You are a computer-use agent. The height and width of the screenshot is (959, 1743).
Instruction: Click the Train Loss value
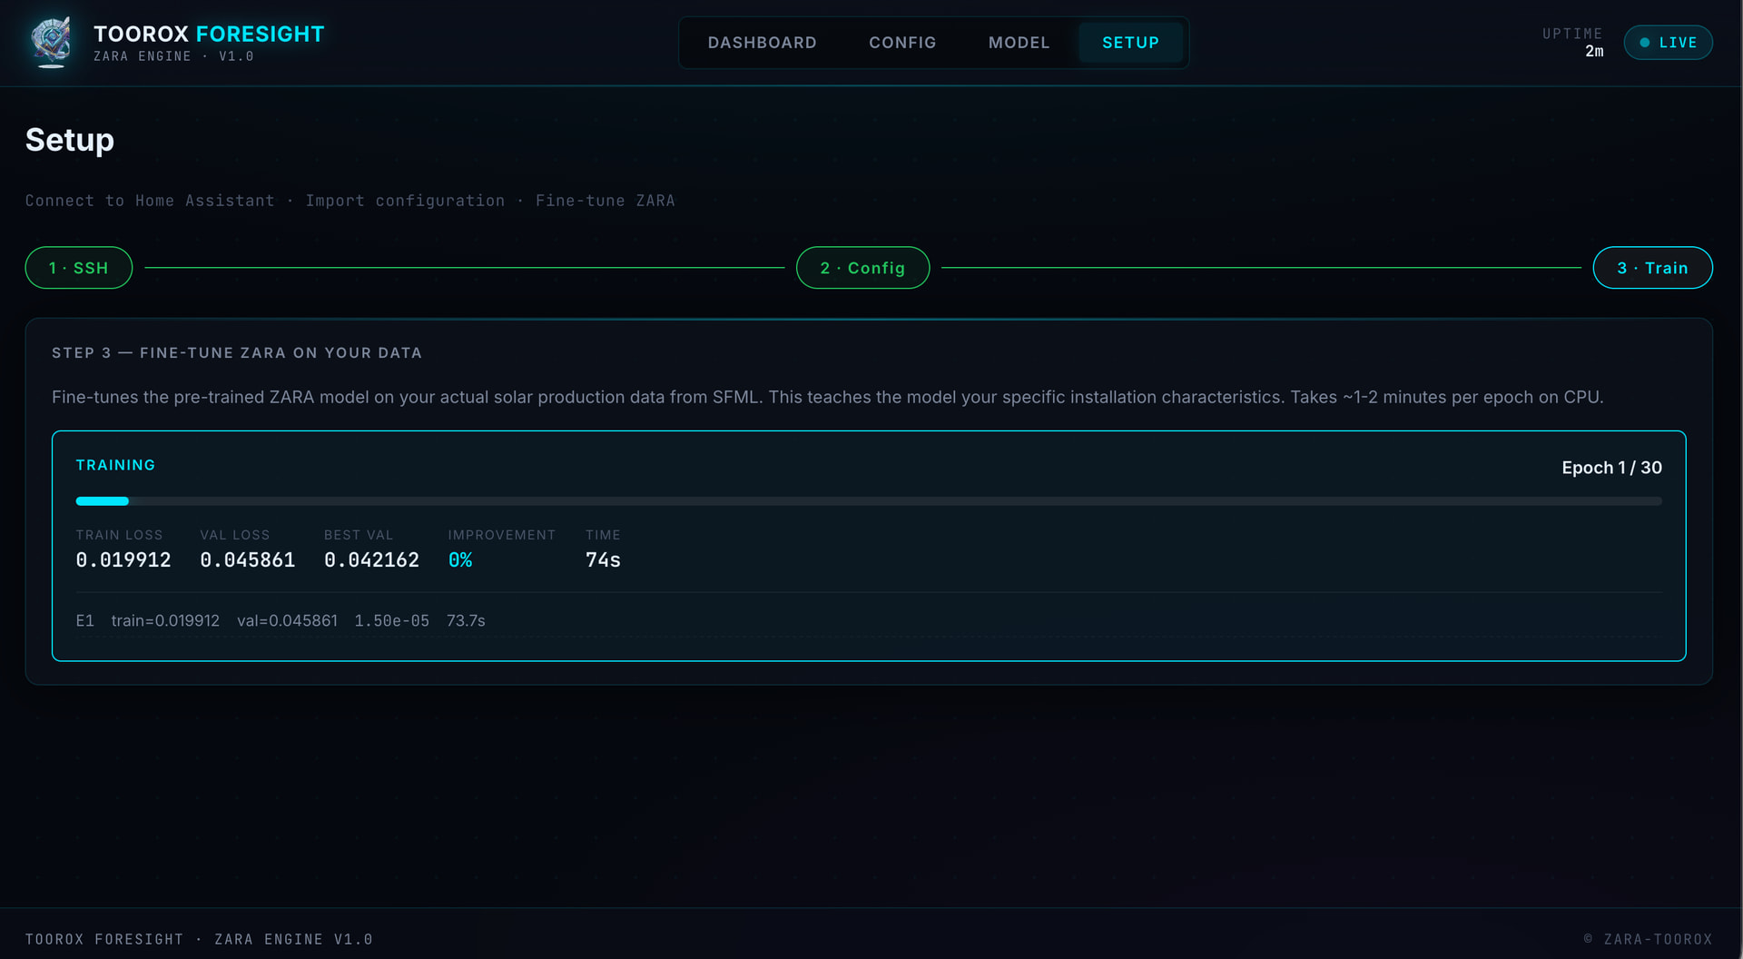coord(123,560)
